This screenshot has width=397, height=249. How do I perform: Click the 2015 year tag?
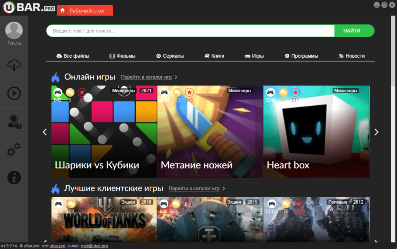(252, 202)
